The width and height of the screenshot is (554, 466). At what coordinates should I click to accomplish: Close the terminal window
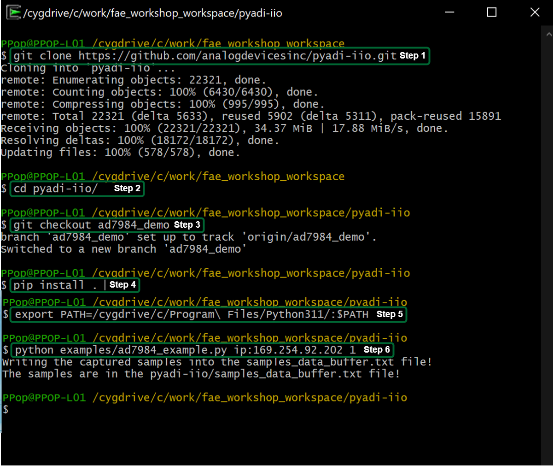pos(534,12)
